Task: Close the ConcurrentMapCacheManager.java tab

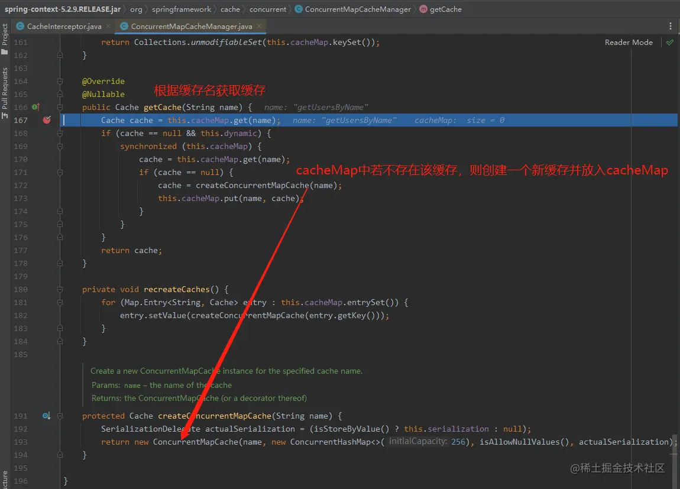Action: point(259,27)
